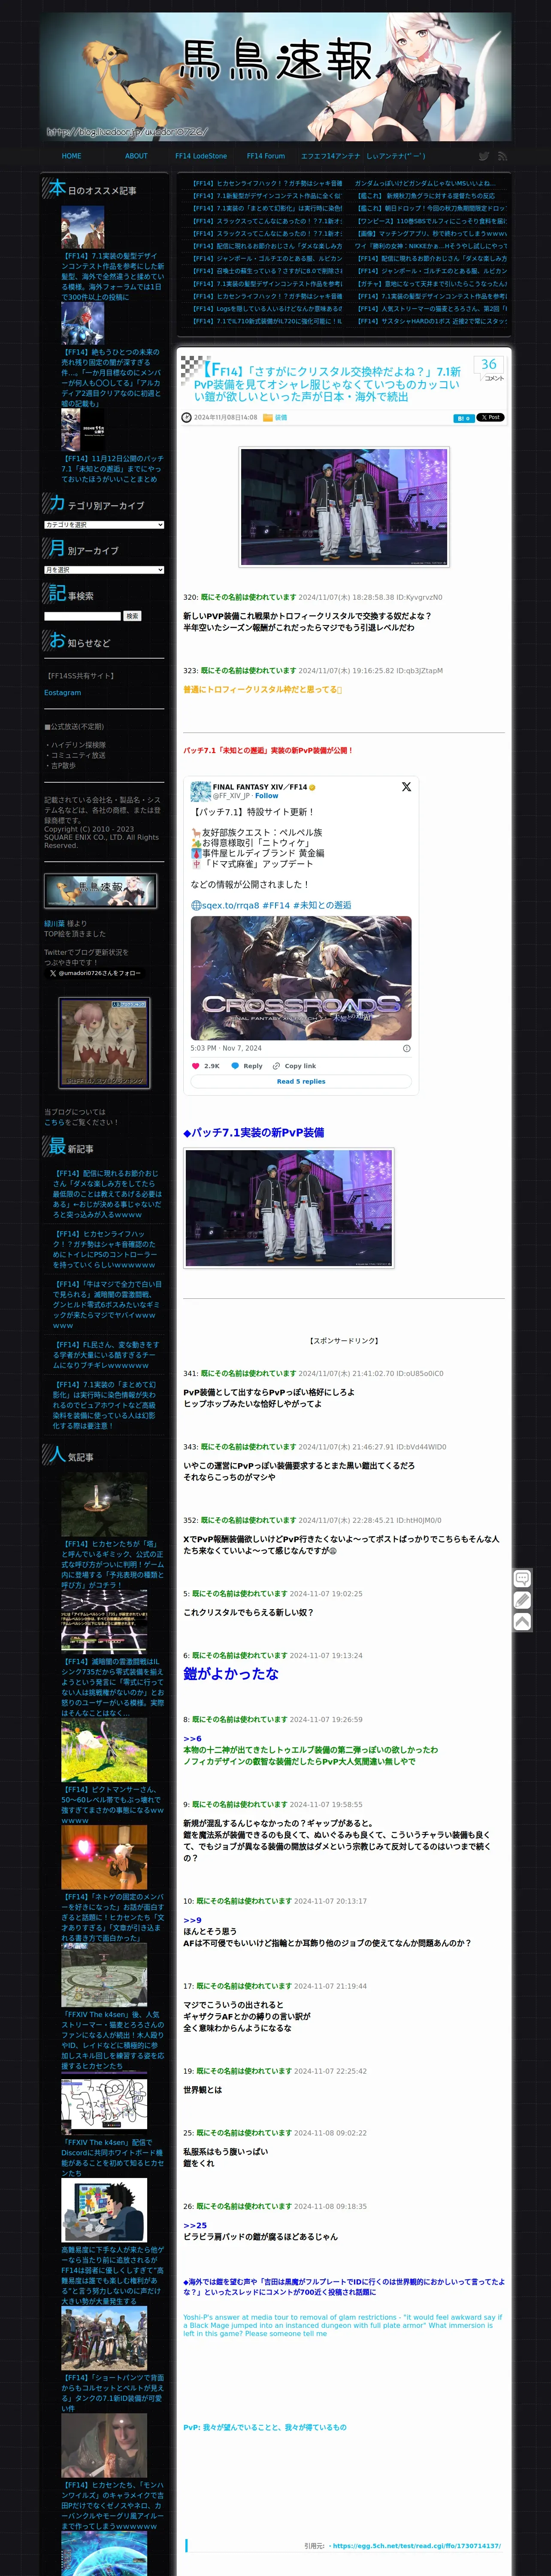Open the Yoshi-P's answer English thread link
The height and width of the screenshot is (2576, 551).
(342, 2325)
